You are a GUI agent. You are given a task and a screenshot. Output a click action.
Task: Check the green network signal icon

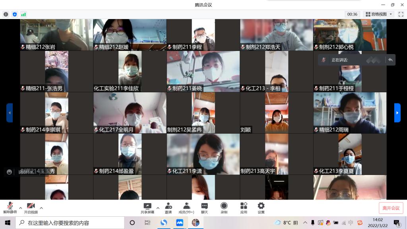[23, 14]
